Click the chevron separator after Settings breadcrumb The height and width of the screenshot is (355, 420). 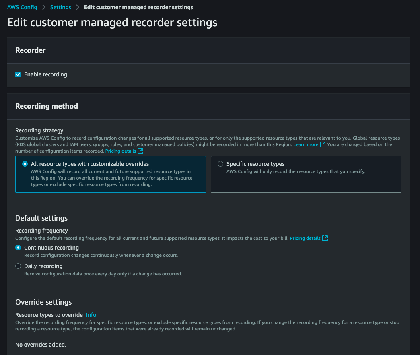(78, 7)
